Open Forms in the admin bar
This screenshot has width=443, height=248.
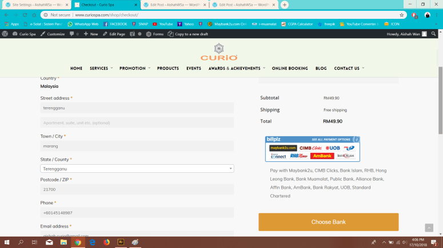tap(154, 34)
